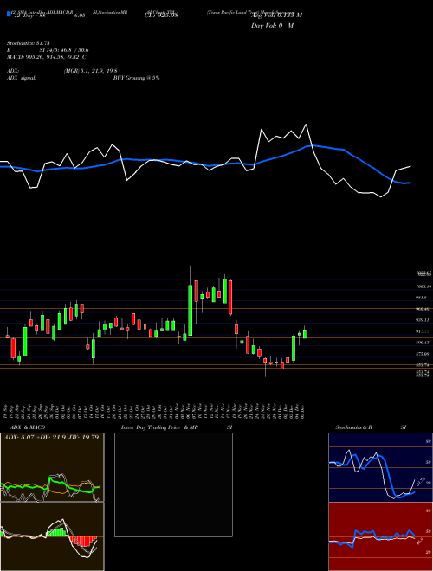Click the peak of the white price line
433x571 pixels.
(306, 125)
